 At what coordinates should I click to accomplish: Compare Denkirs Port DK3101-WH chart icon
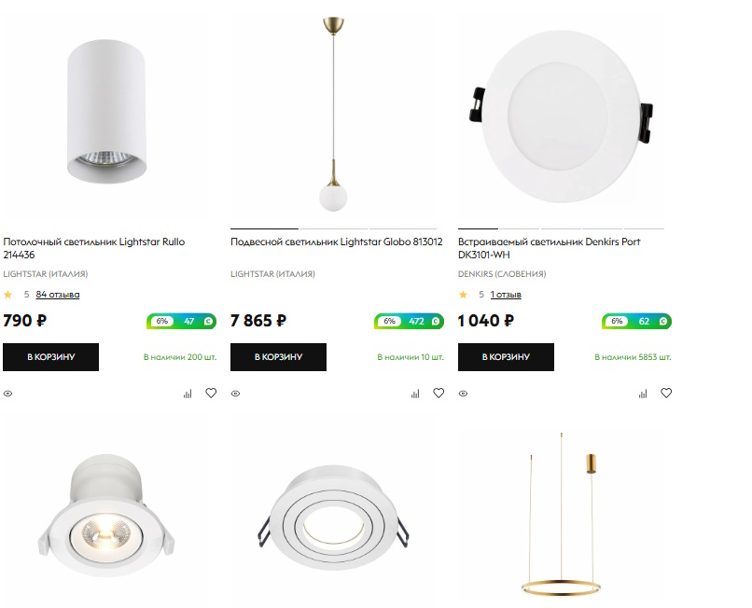click(x=643, y=394)
